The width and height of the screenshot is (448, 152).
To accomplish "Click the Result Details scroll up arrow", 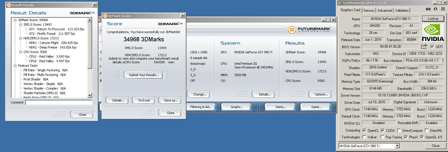I will (x=90, y=20).
